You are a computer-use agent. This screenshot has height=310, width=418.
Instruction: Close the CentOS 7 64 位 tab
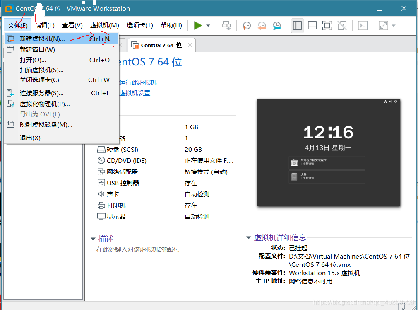click(x=190, y=45)
